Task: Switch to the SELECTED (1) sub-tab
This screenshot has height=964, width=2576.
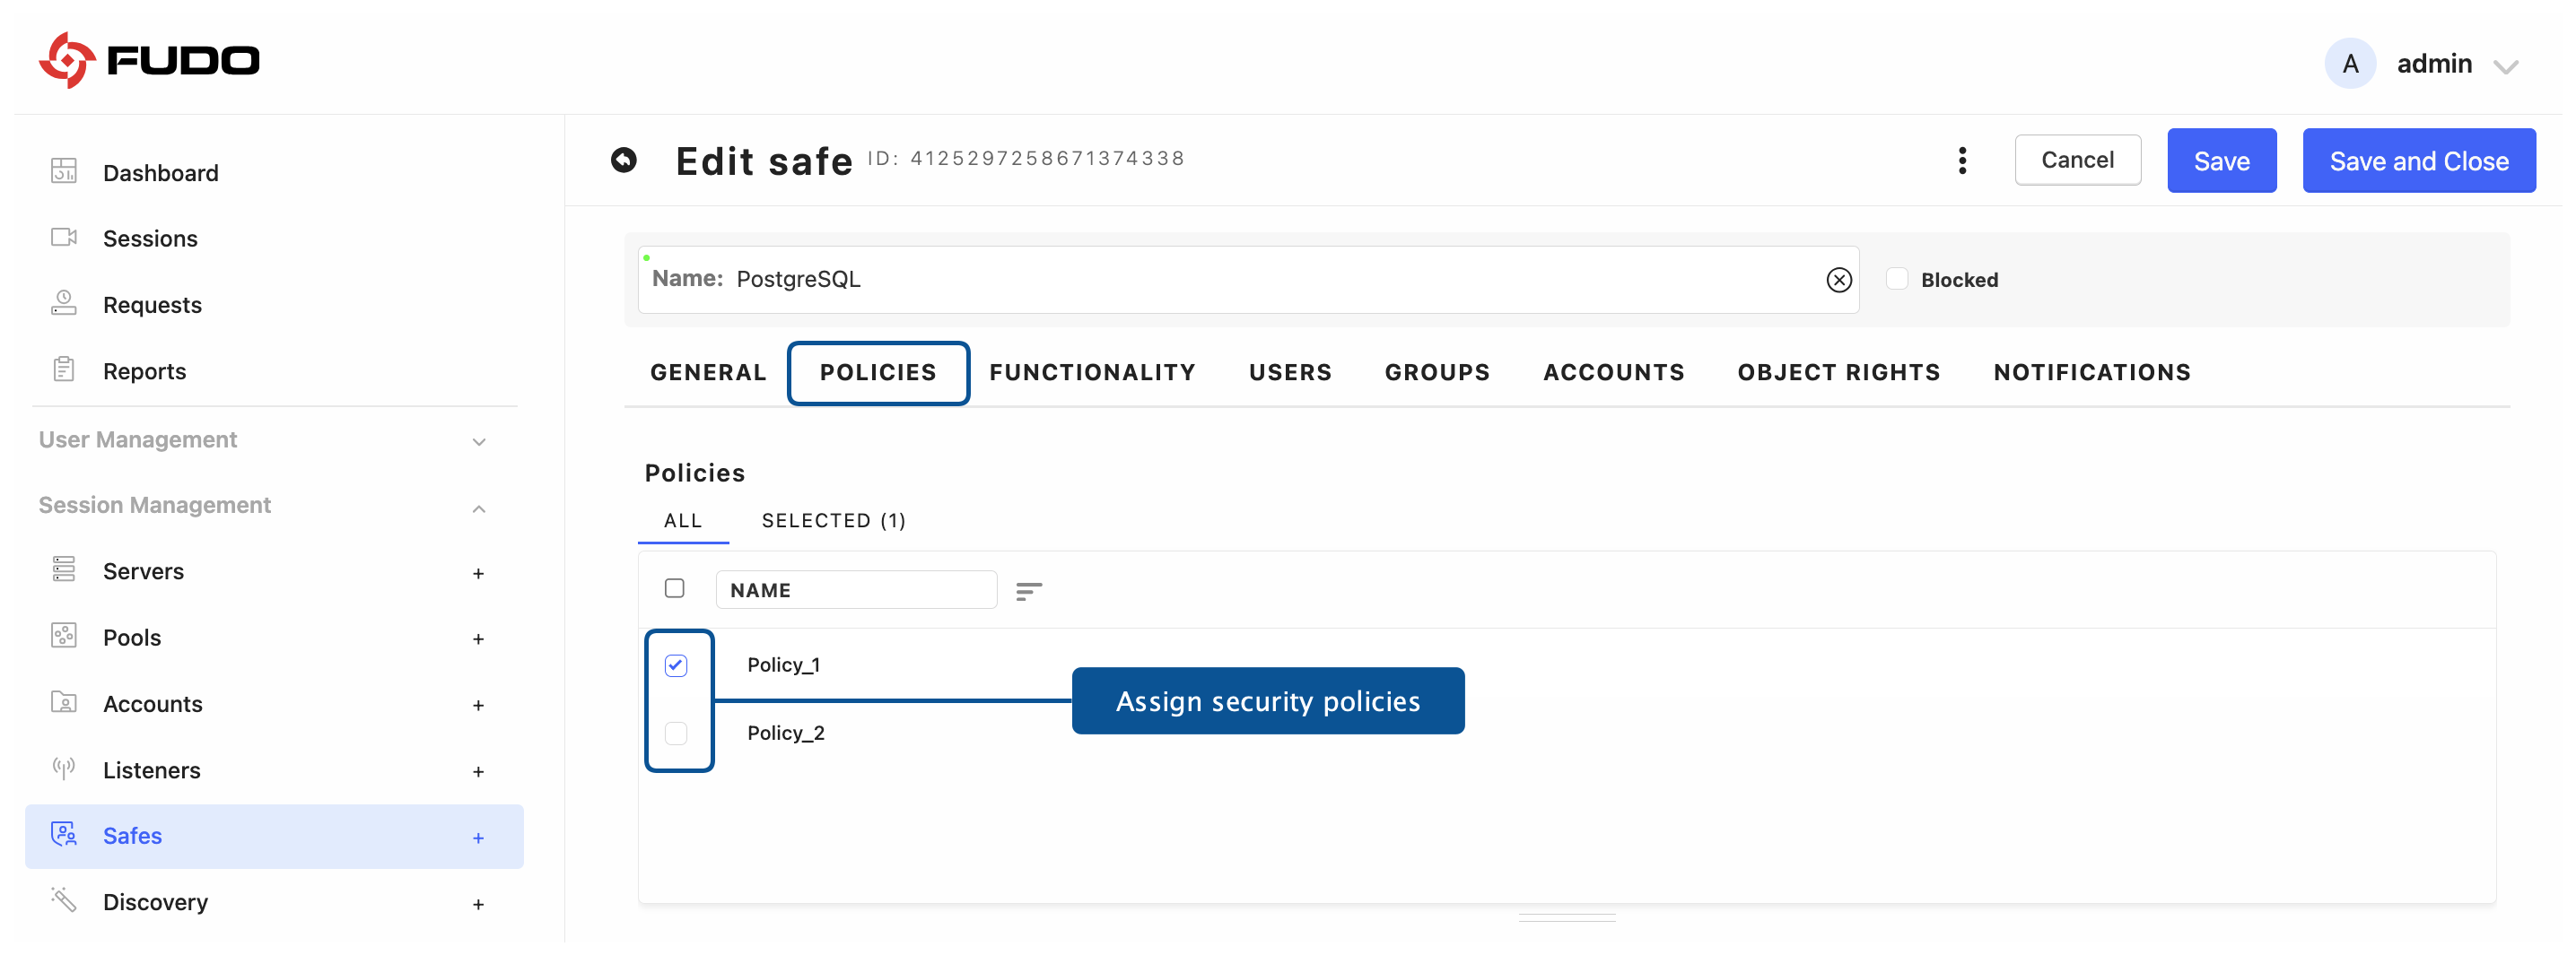Action: click(833, 520)
